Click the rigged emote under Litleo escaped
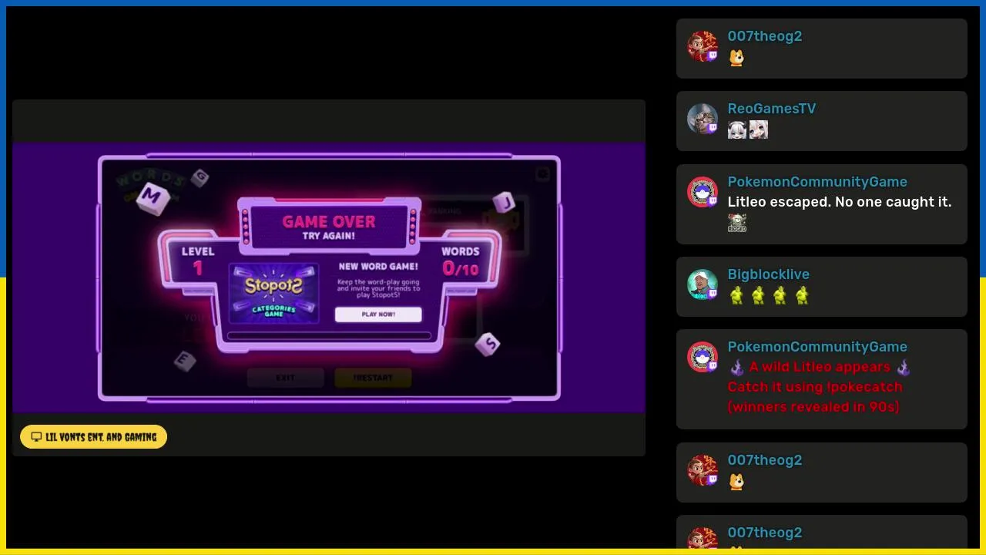The height and width of the screenshot is (555, 986). pyautogui.click(x=737, y=223)
